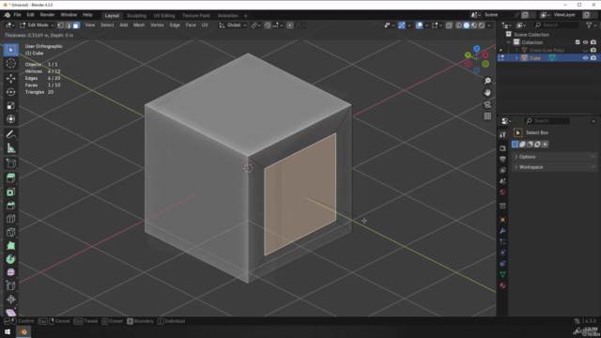The image size is (601, 338).
Task: Select the Select Box tool in the viewport toolbar
Action: click(x=10, y=50)
